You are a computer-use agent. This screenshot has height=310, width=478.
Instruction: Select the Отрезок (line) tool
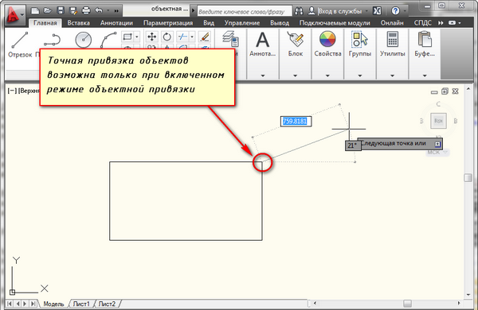tap(20, 44)
